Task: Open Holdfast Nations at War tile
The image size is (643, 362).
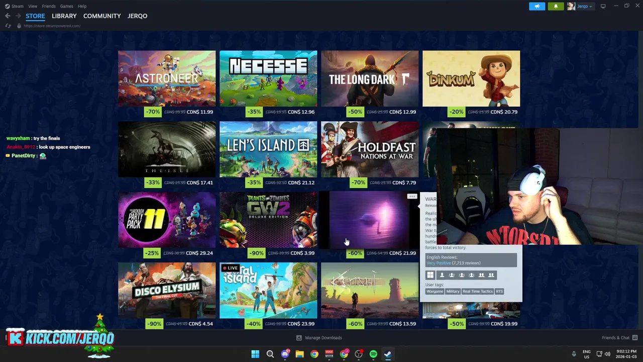Action: (370, 149)
